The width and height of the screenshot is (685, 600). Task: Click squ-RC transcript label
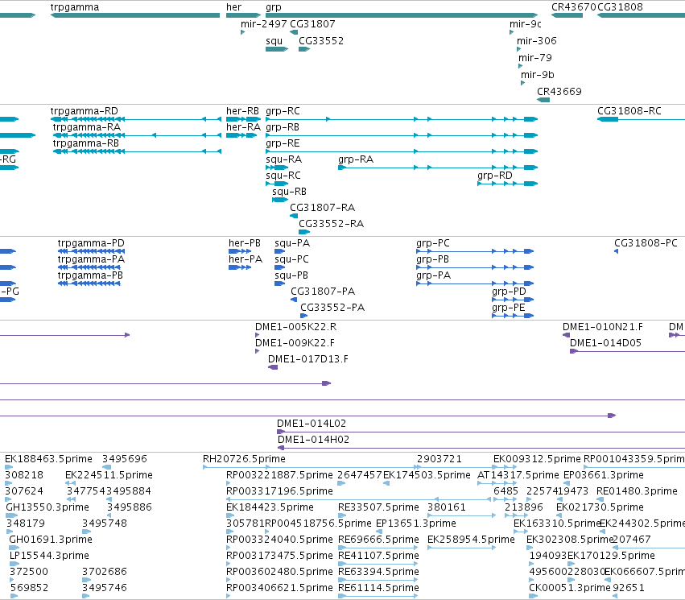[283, 176]
